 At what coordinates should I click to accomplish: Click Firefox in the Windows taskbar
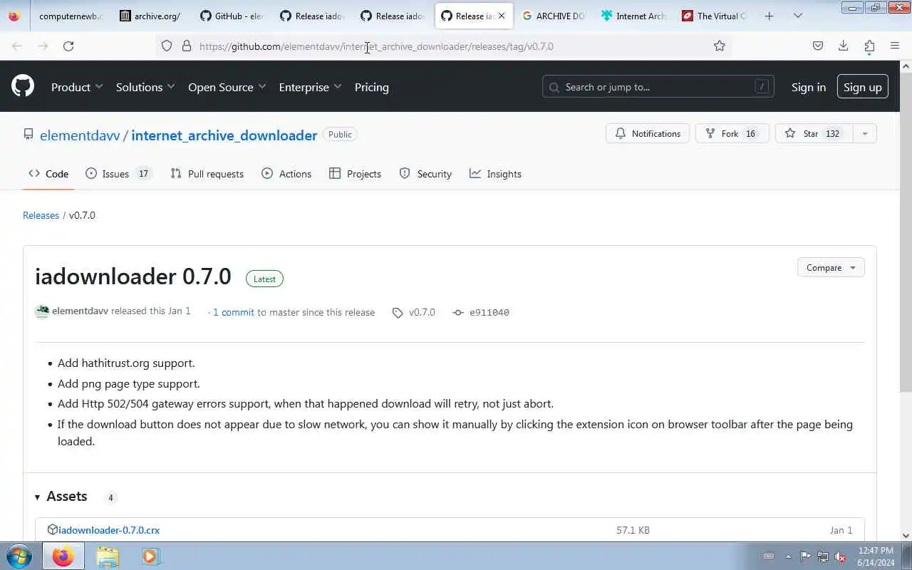(x=63, y=556)
